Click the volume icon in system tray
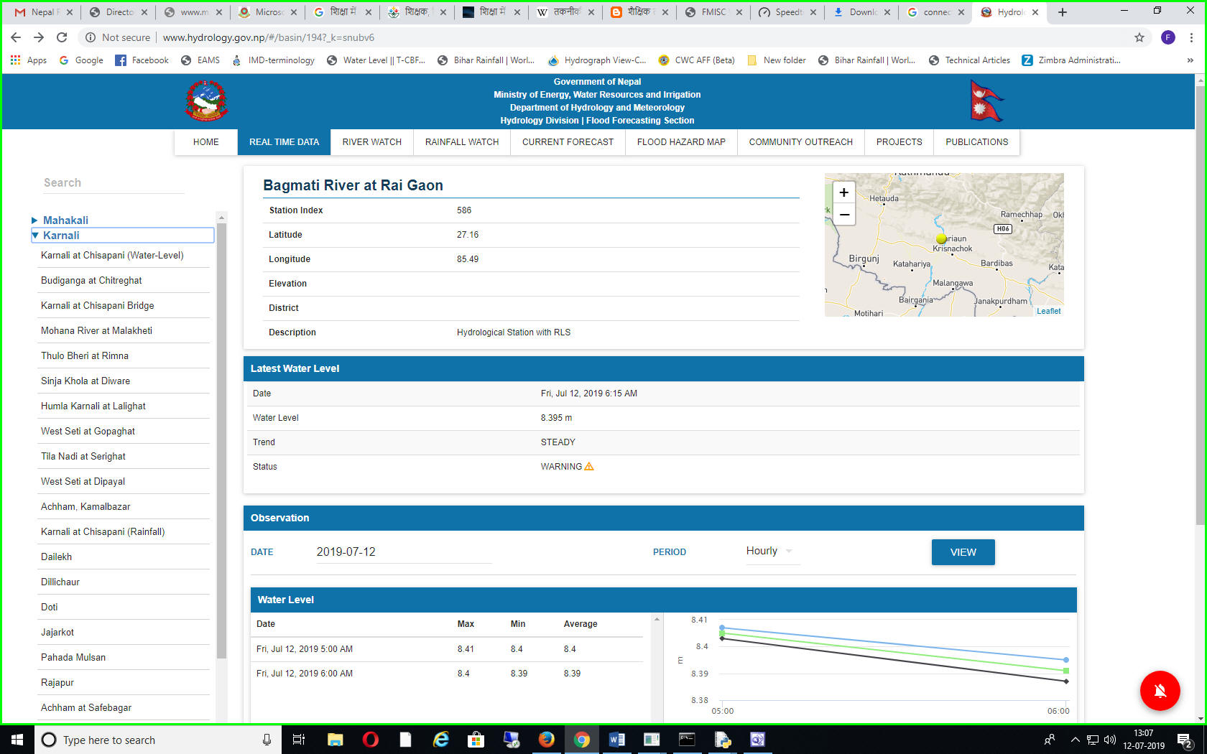1207x754 pixels. coord(1109,740)
